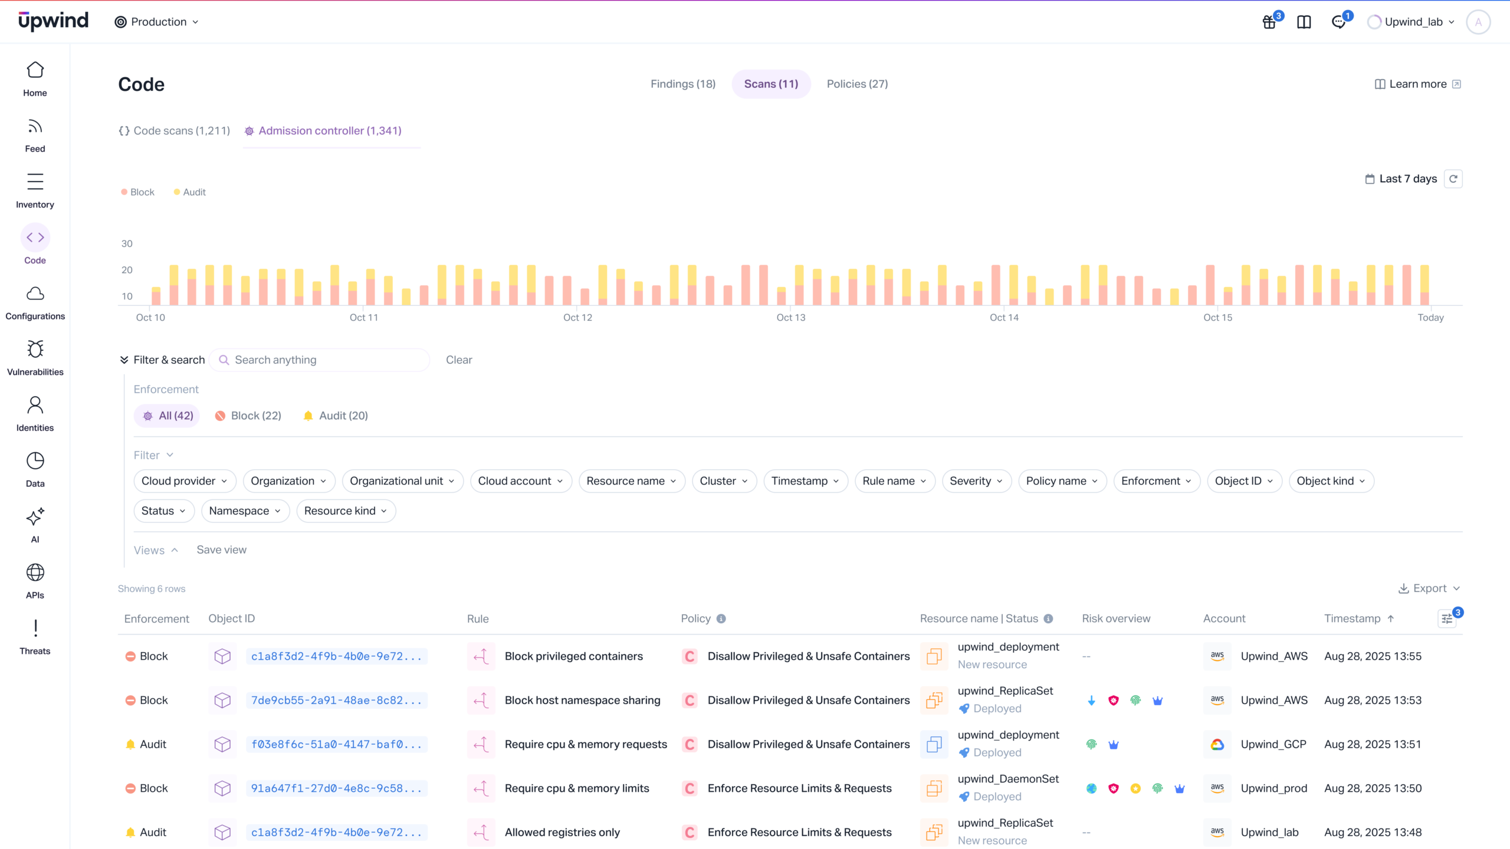Save the current view

pos(221,549)
